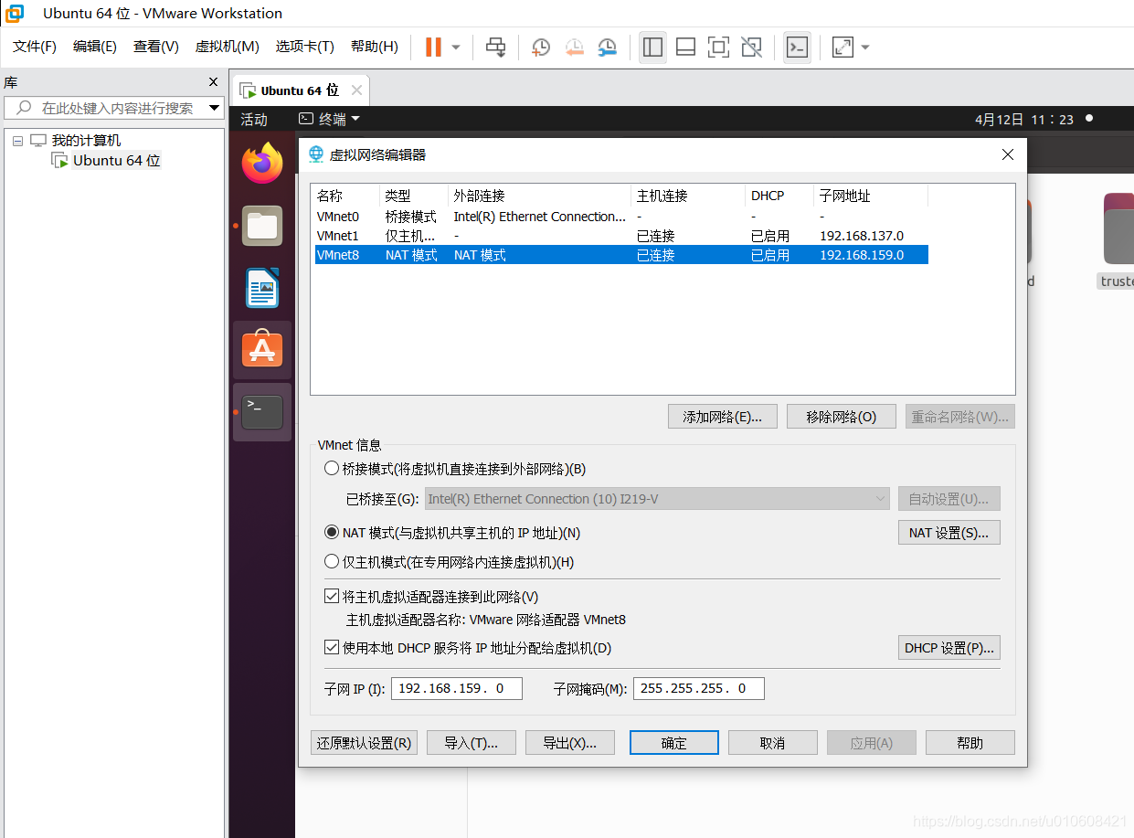Click the stretch guest display icon
Screen dimensions: 1134x838
[843, 47]
